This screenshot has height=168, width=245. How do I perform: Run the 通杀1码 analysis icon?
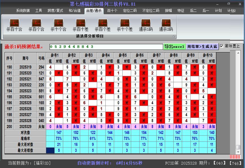(x=146, y=23)
